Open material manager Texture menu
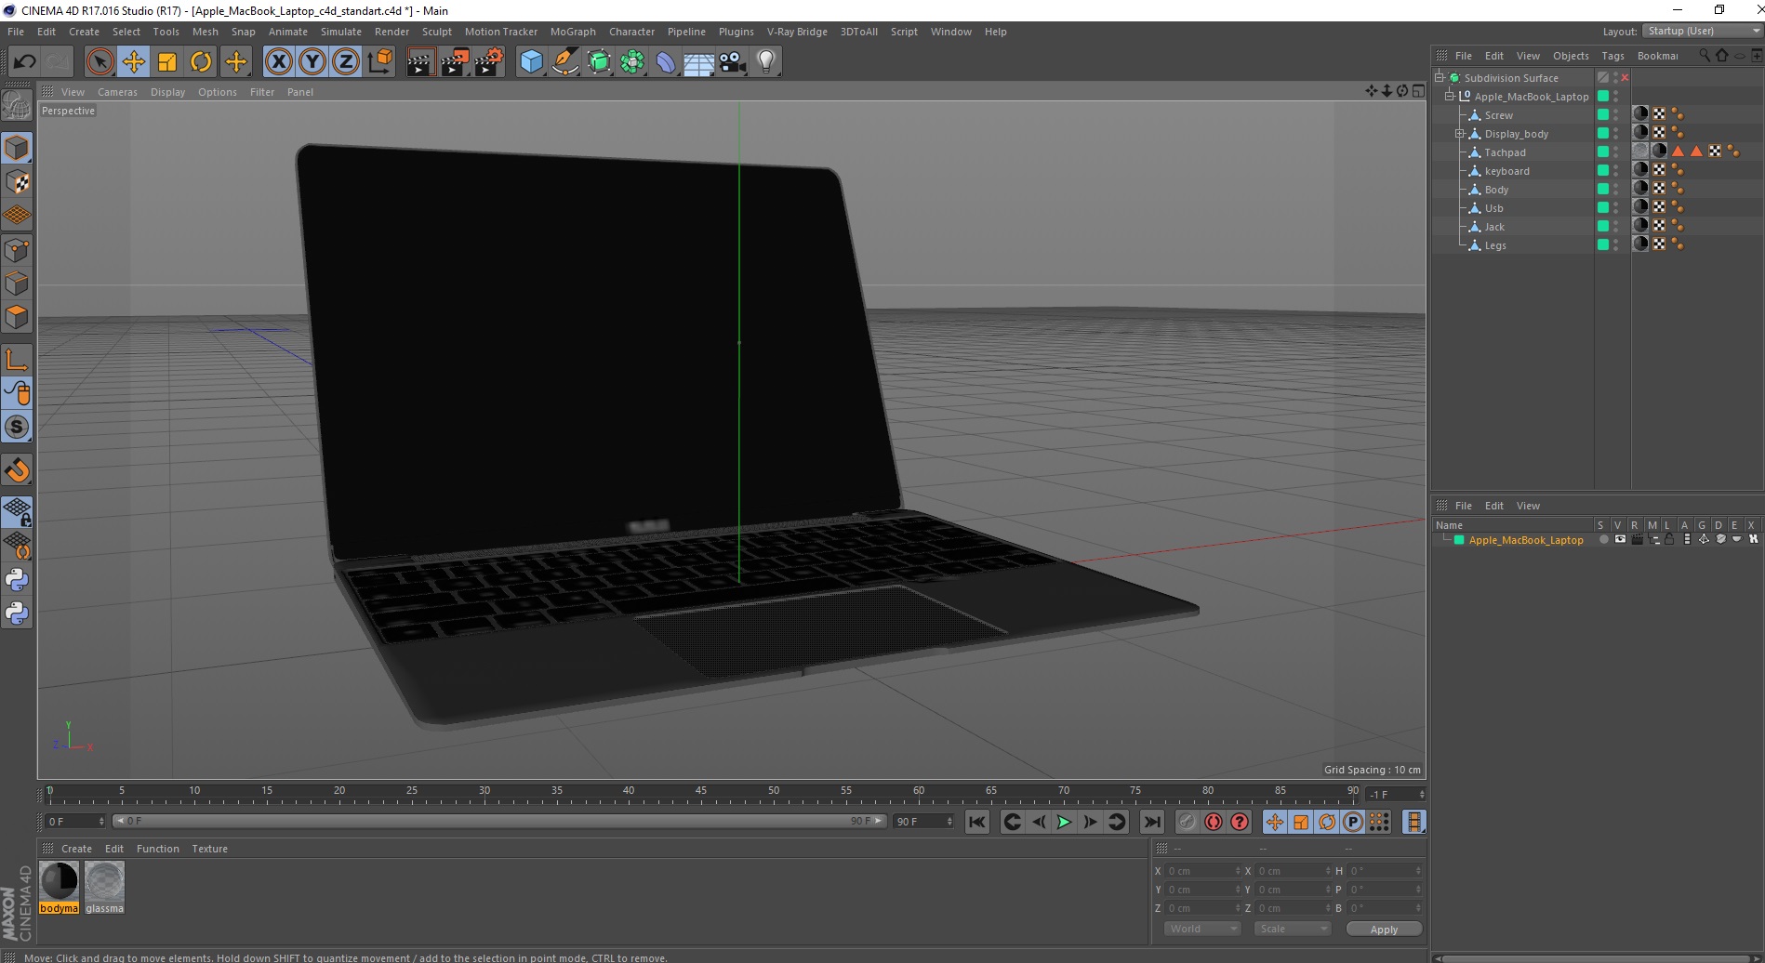Viewport: 1765px width, 963px height. point(209,849)
